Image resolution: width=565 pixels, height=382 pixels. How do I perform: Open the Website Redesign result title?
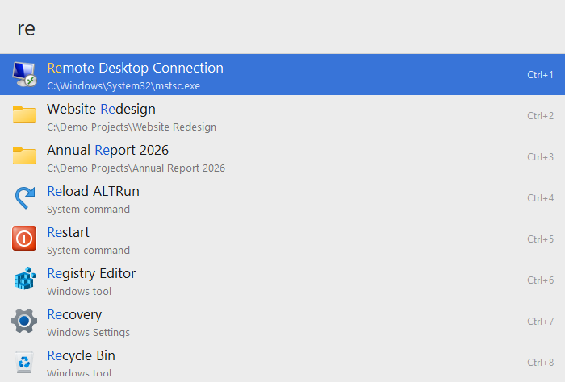click(101, 109)
